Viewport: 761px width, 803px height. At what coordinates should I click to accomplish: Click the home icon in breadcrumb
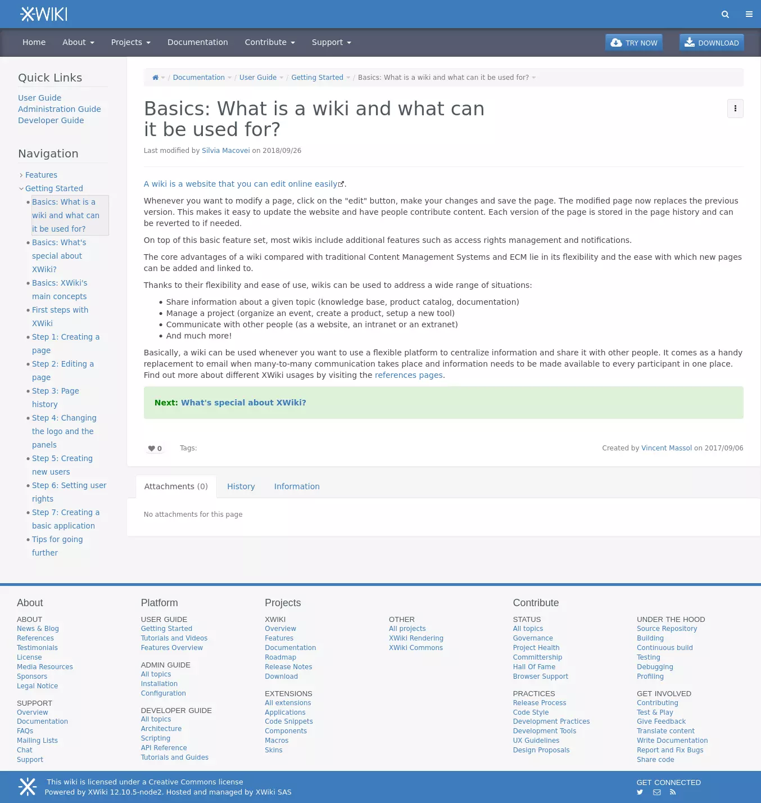click(155, 78)
